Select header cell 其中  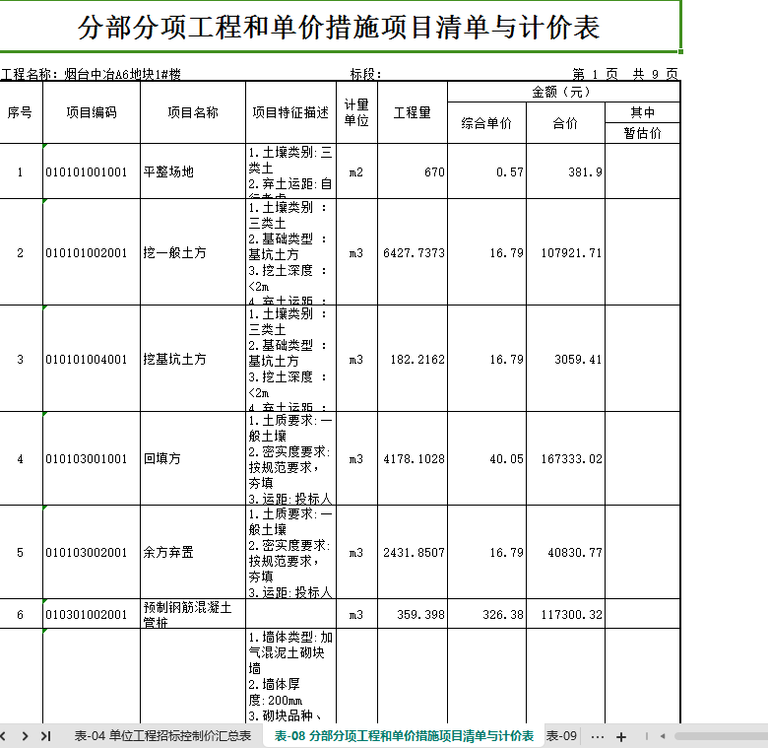click(643, 112)
